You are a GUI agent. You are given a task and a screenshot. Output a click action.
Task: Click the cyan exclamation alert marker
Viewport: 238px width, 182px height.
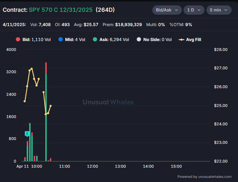[27, 134]
